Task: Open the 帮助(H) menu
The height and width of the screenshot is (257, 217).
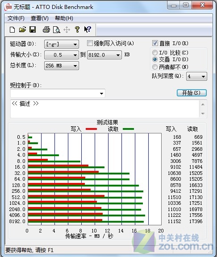Action: [64, 18]
